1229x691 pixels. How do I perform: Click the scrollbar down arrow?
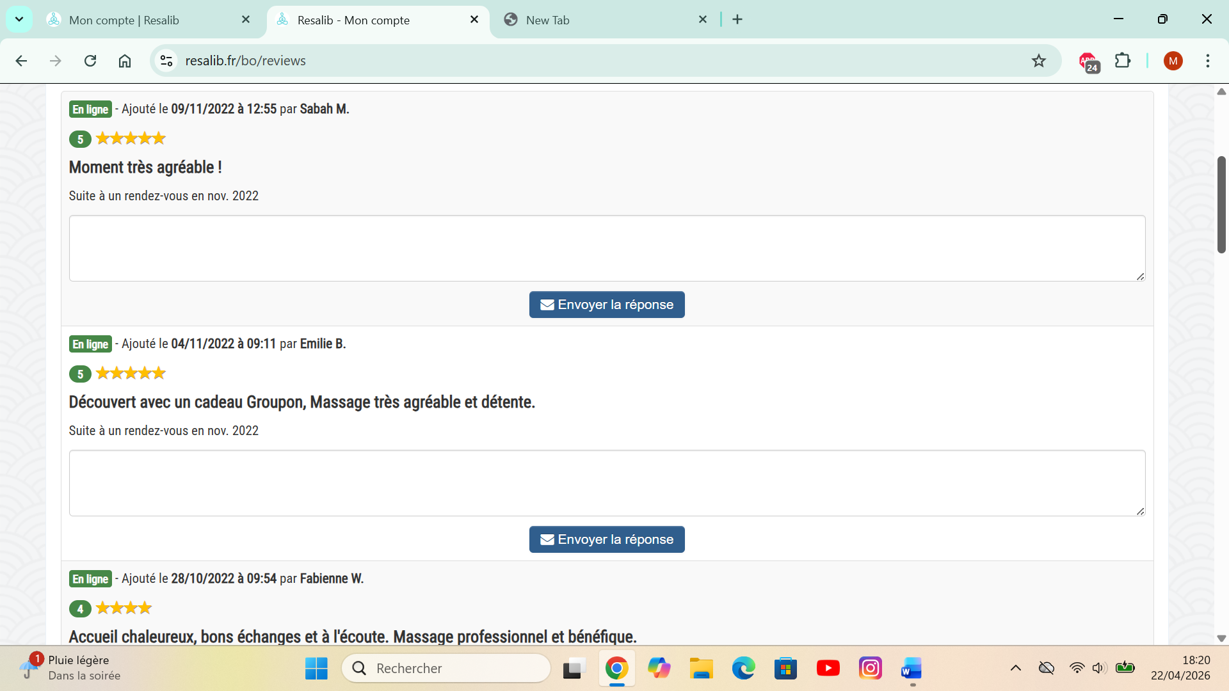1221,639
